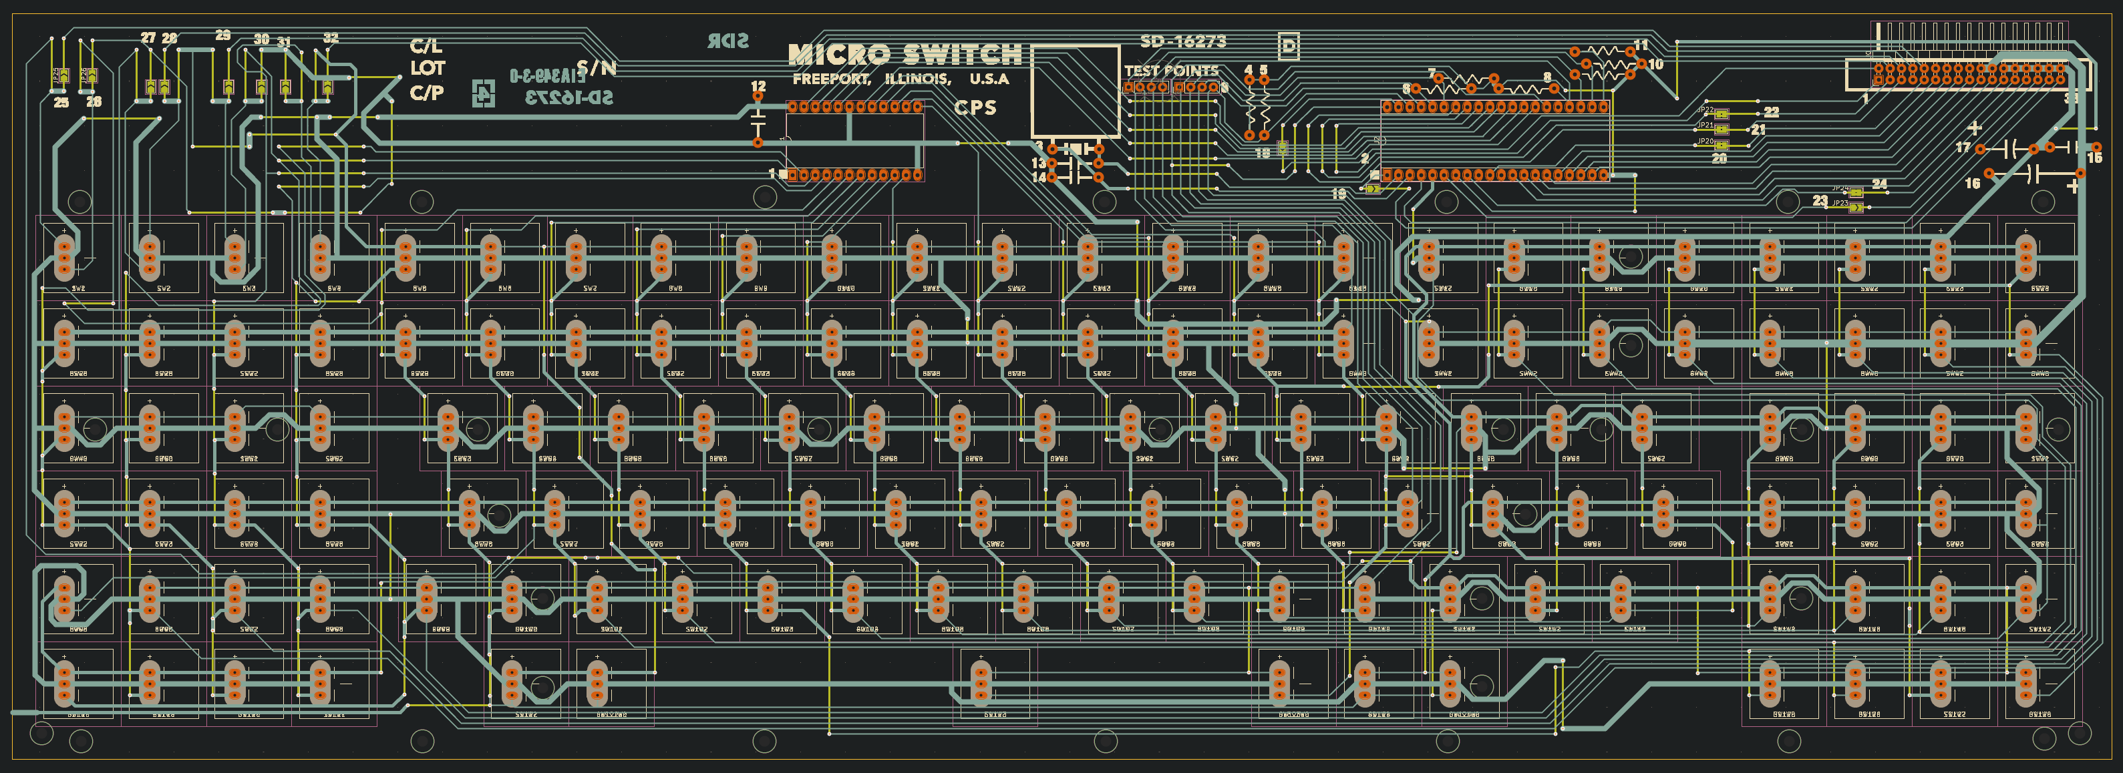Viewport: 2123px width, 773px height.
Task: Click the CPS silkscreen text
Action: 975,108
